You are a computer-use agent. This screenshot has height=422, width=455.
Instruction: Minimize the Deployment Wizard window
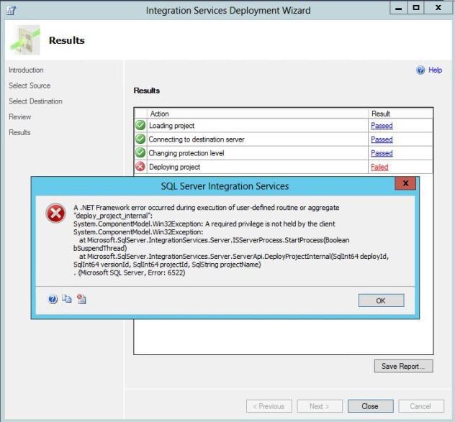(x=398, y=8)
